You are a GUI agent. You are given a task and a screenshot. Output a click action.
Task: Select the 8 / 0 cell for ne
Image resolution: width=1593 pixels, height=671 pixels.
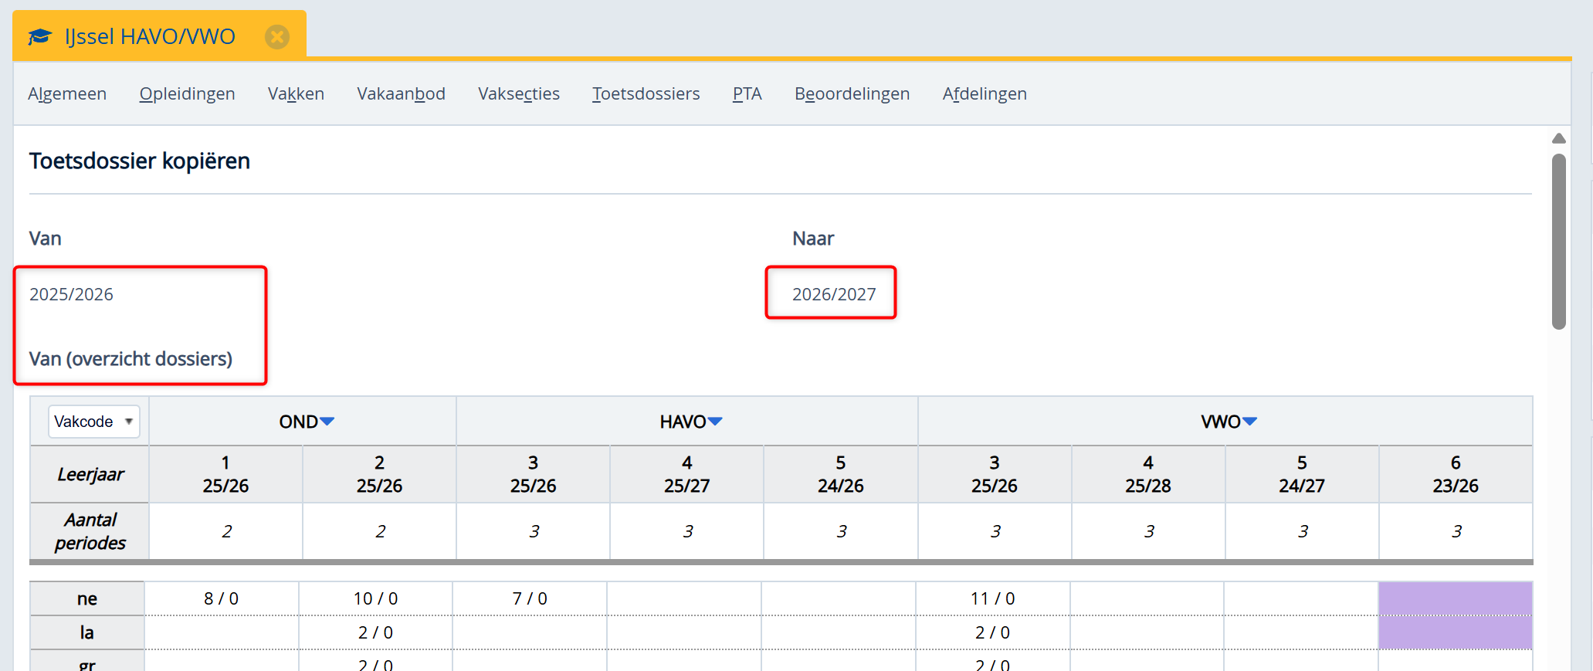(x=222, y=598)
